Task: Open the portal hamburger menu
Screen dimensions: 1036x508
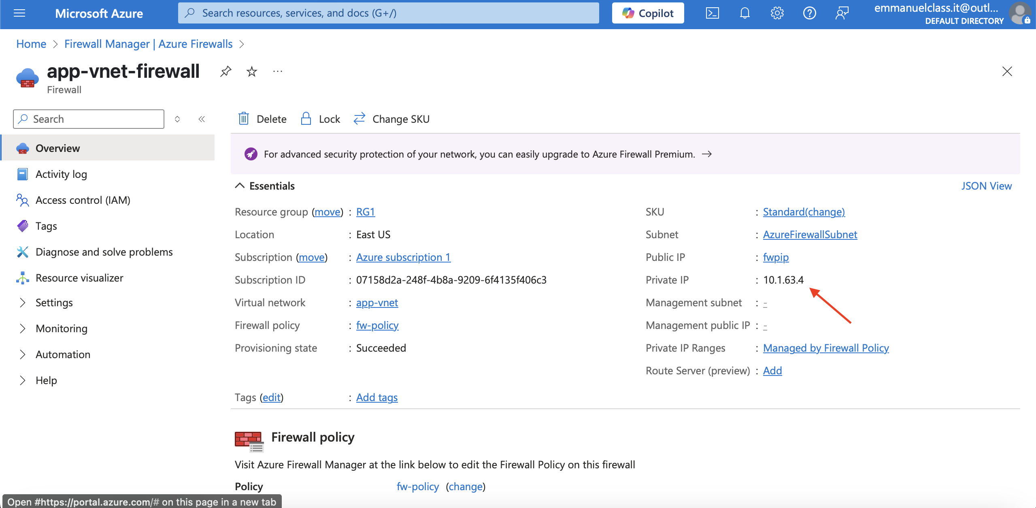Action: pos(19,13)
